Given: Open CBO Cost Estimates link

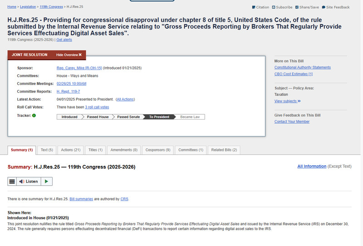Looking at the screenshot, I should coord(293,74).
